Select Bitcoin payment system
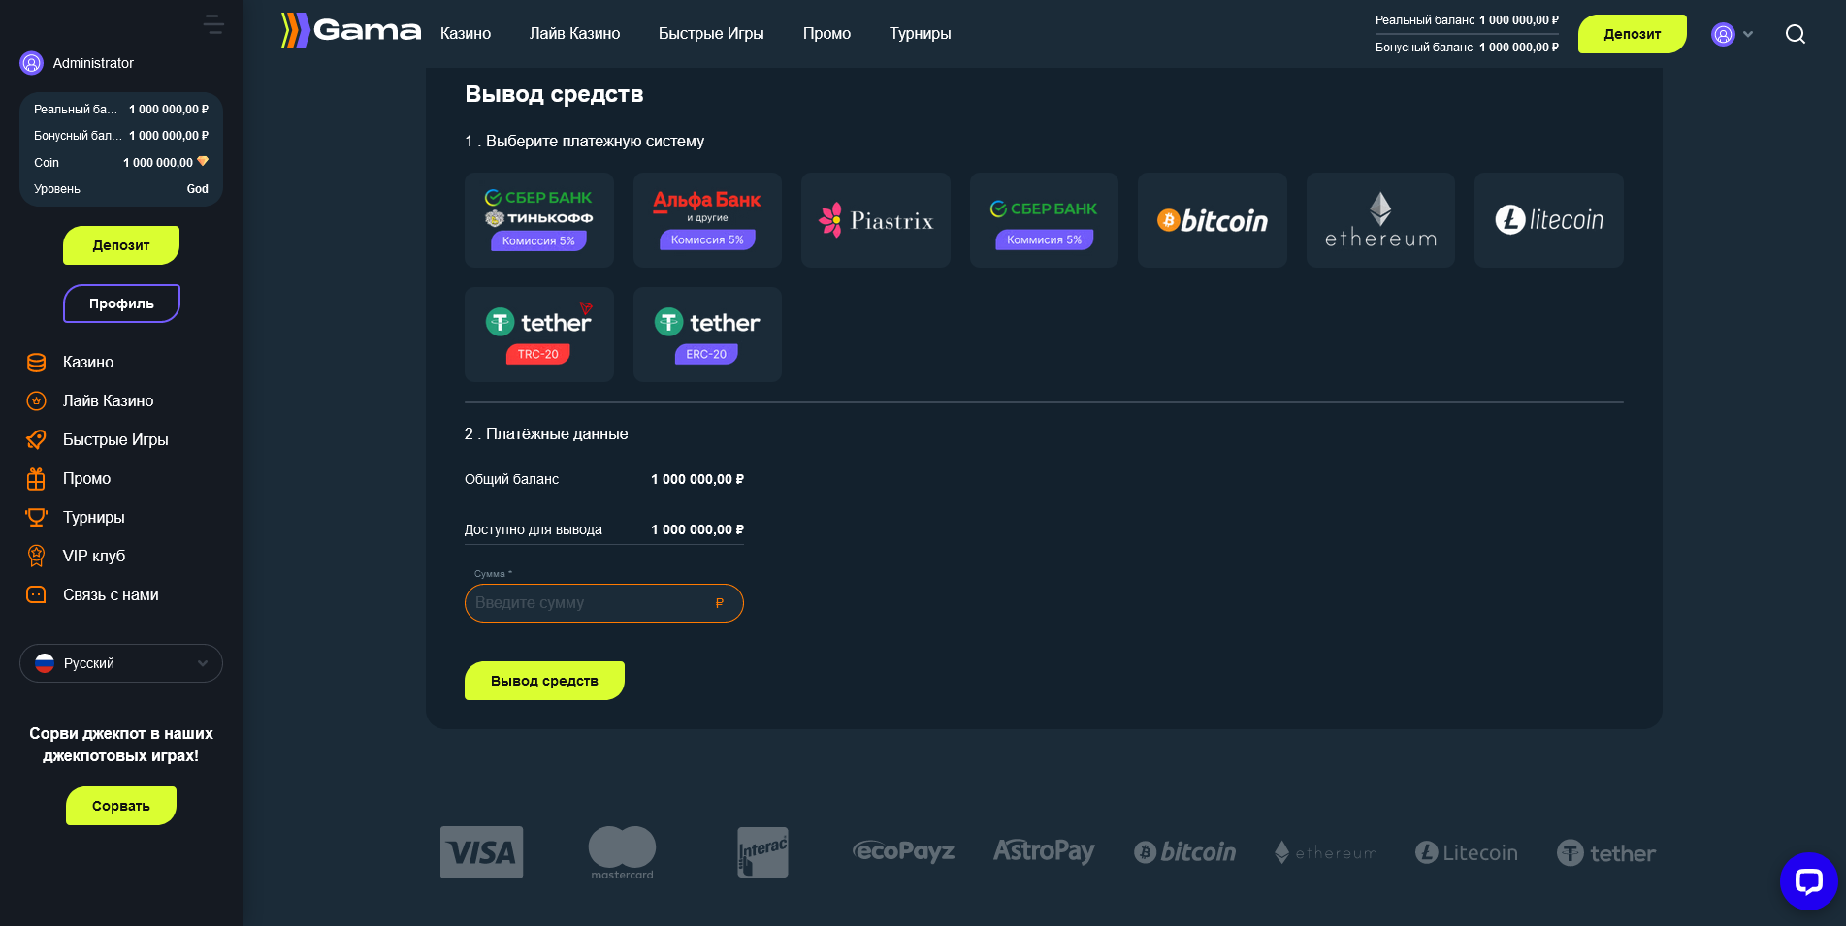The width and height of the screenshot is (1846, 926). (x=1212, y=220)
